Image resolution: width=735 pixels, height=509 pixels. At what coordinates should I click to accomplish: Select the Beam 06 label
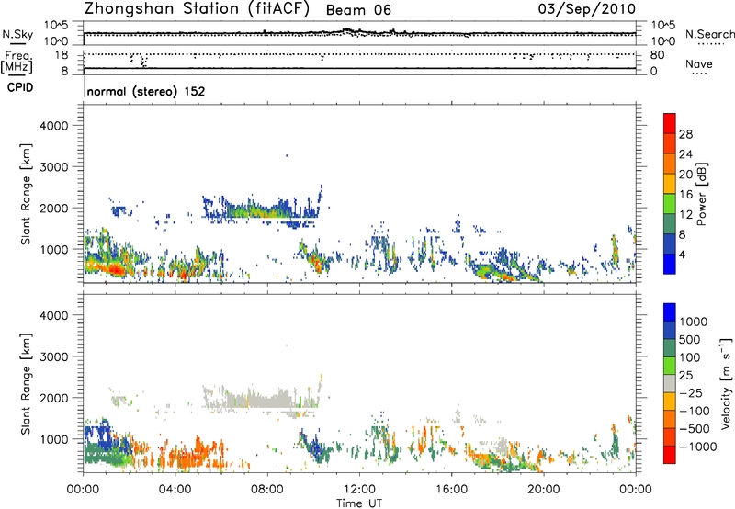[358, 10]
